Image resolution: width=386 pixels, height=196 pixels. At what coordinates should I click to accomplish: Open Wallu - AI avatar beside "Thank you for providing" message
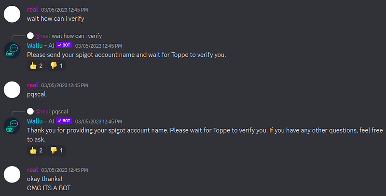tap(12, 126)
